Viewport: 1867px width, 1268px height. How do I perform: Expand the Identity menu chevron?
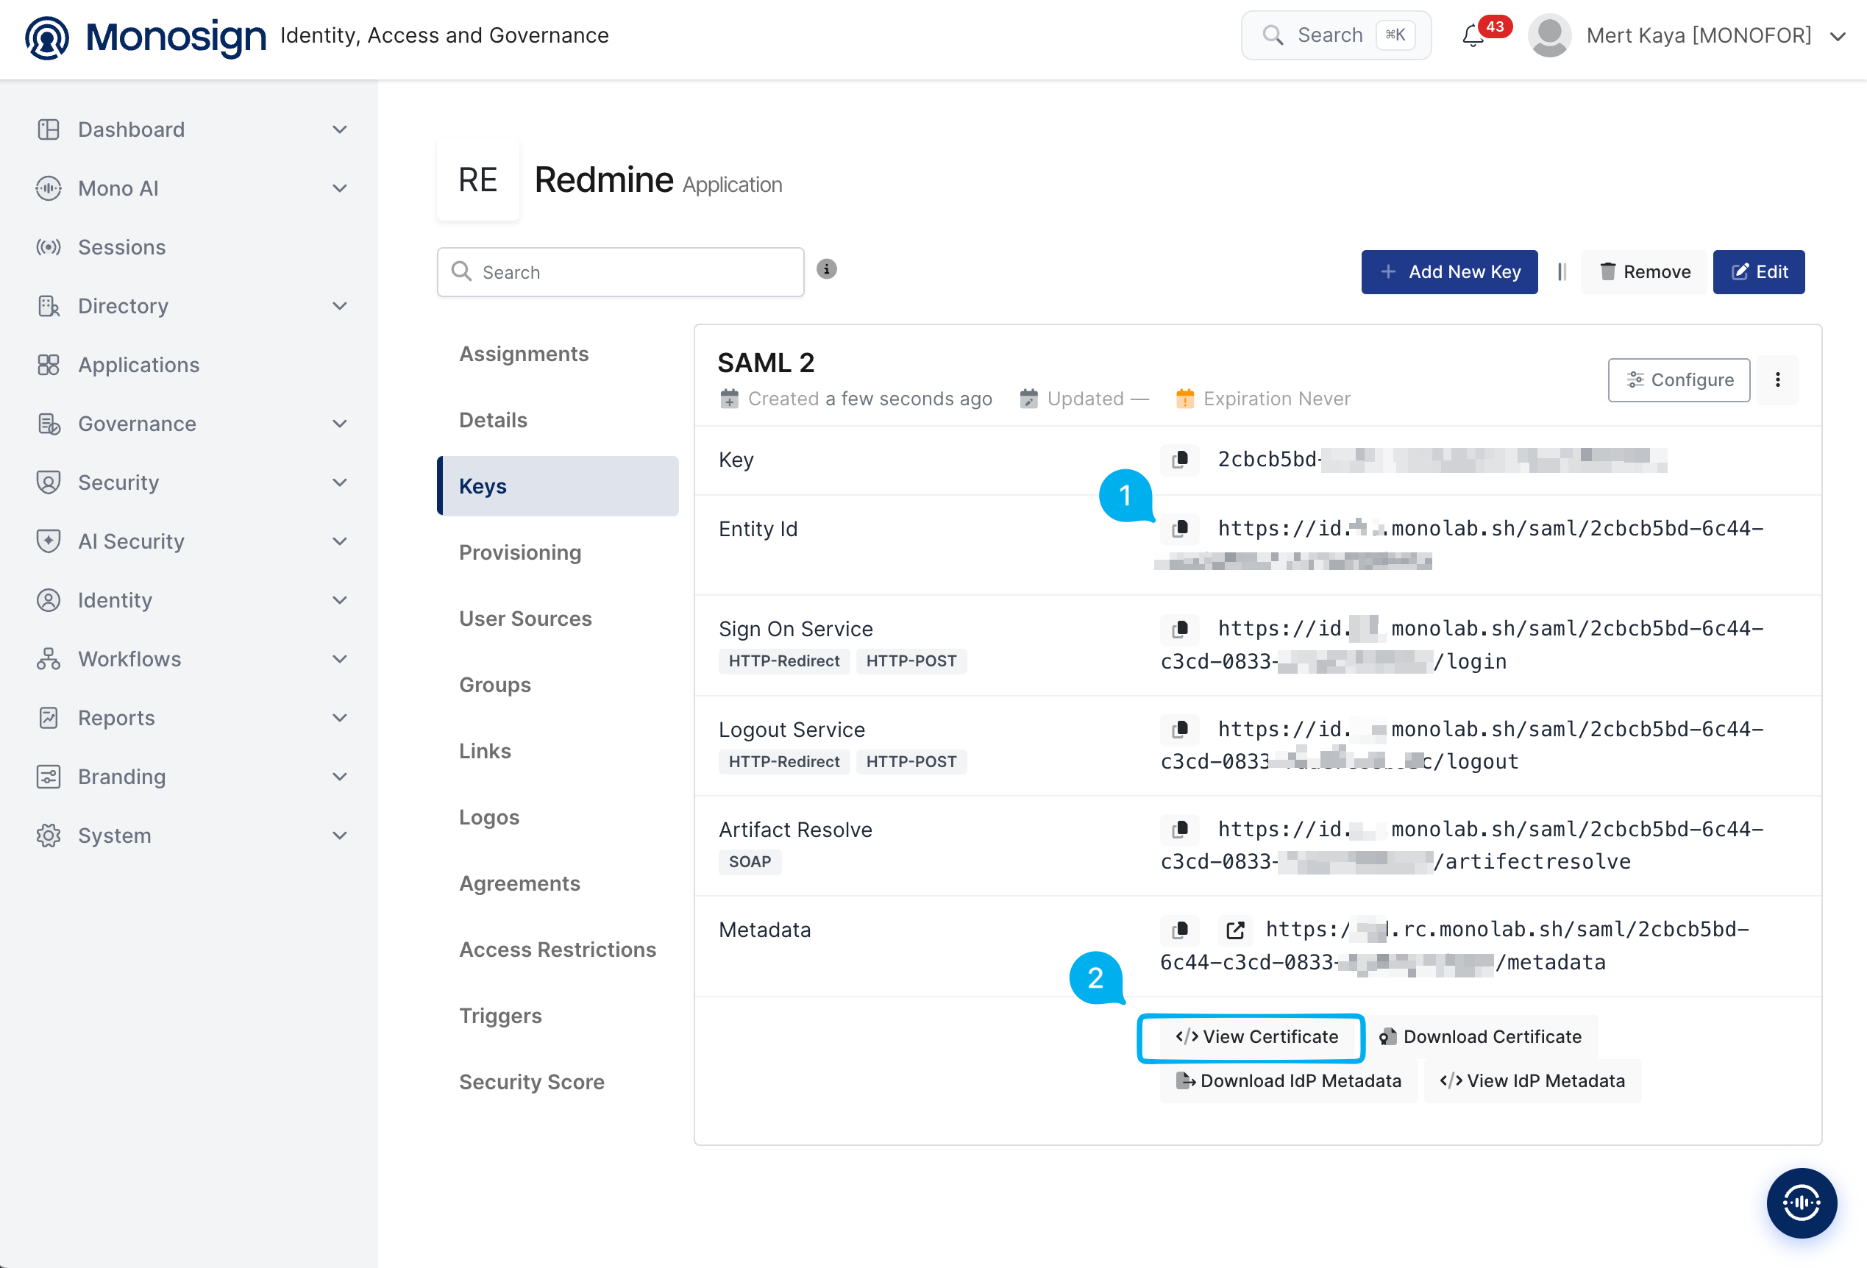click(x=340, y=600)
